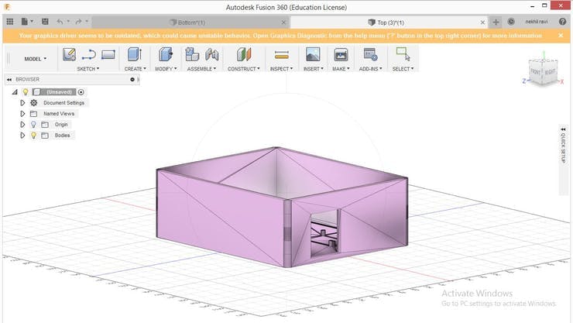
Task: Toggle visibility bulb of Origin folder
Action: (33, 125)
